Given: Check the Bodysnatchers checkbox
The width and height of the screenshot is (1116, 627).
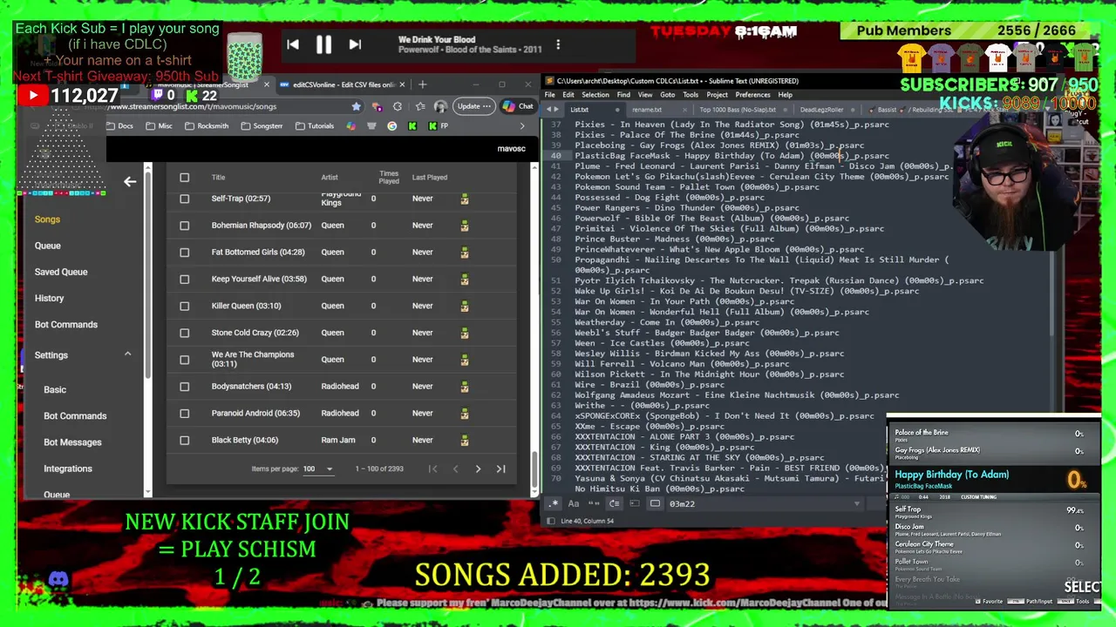Looking at the screenshot, I should click(184, 387).
